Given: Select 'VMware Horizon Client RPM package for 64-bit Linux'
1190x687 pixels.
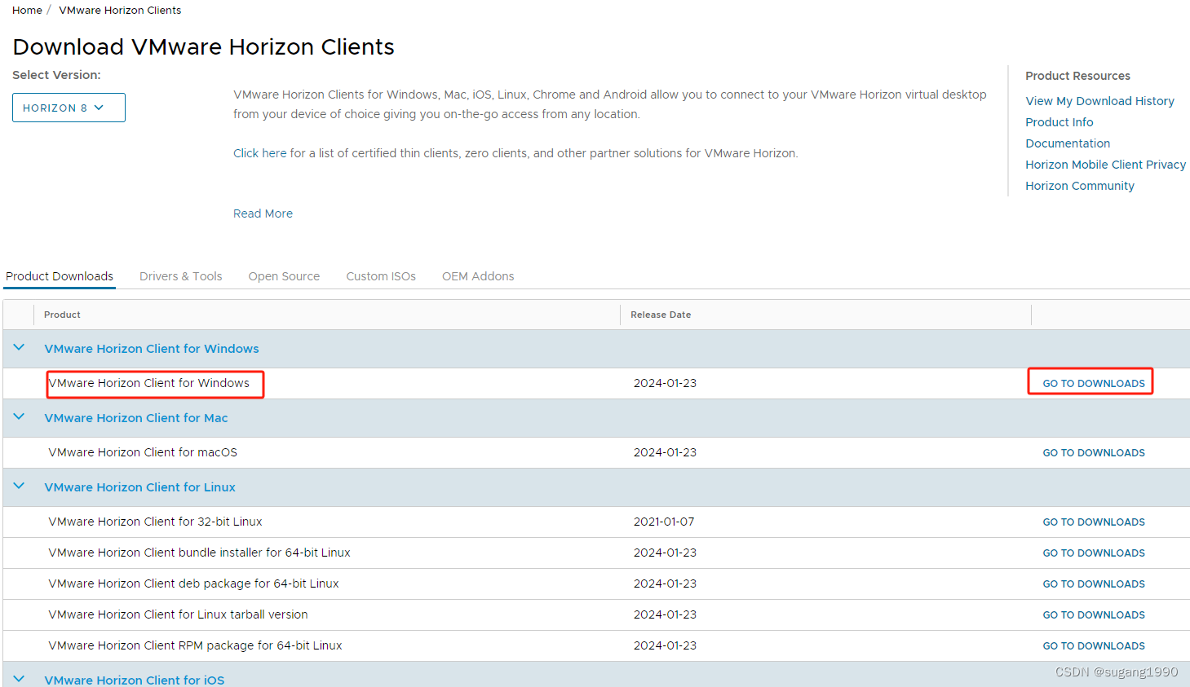Looking at the screenshot, I should (195, 645).
